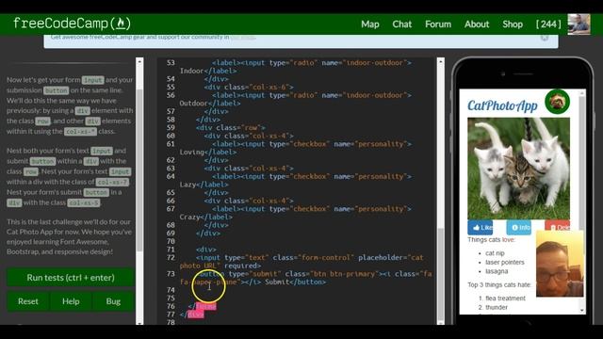
Task: Click the Crazy label text in code
Action: pos(189,218)
